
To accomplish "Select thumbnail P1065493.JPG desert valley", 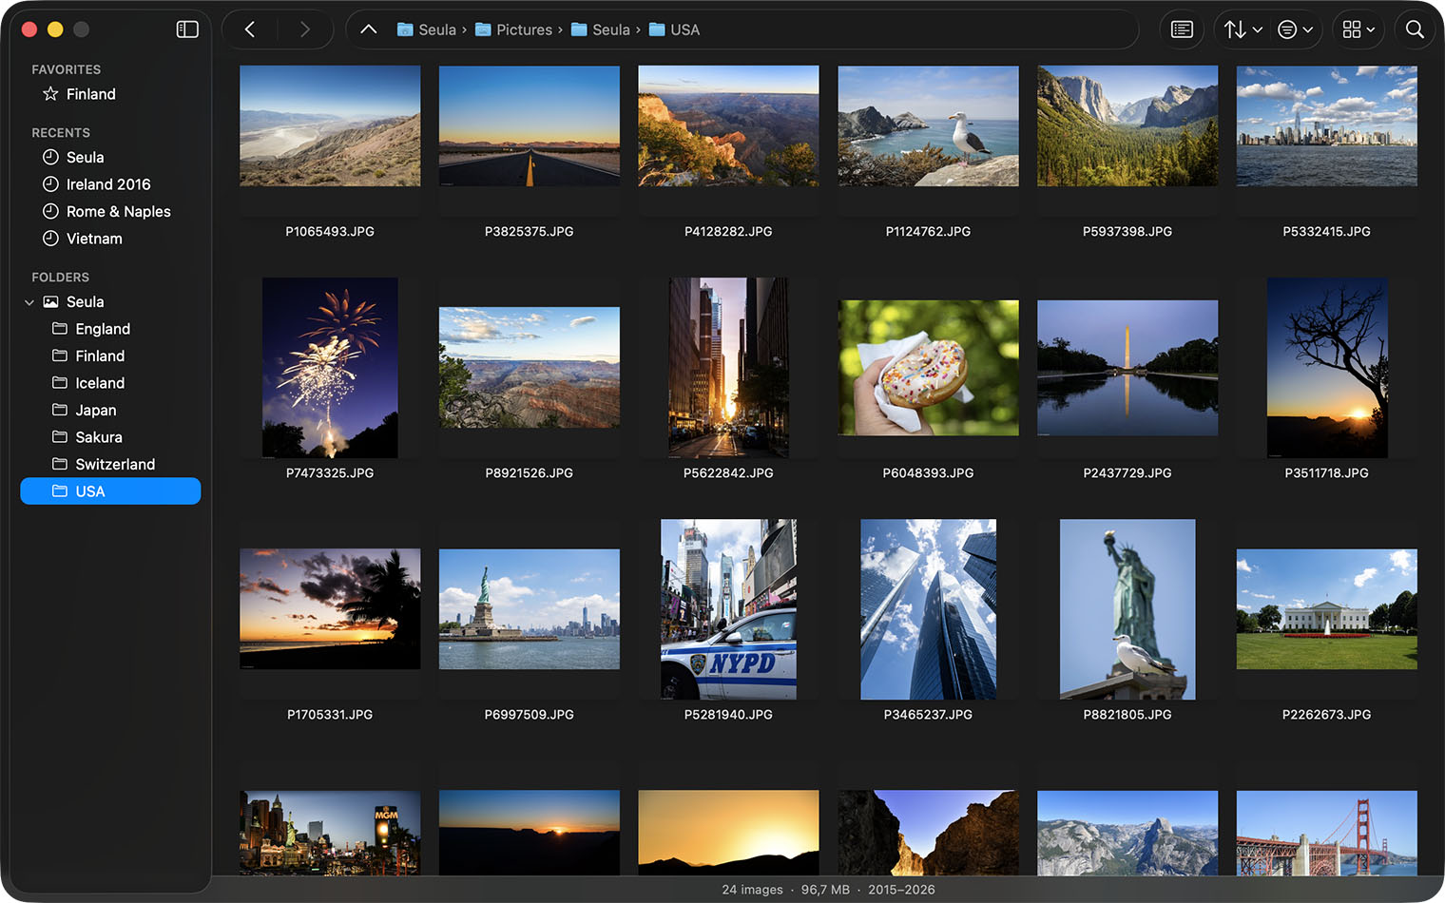I will click(330, 125).
